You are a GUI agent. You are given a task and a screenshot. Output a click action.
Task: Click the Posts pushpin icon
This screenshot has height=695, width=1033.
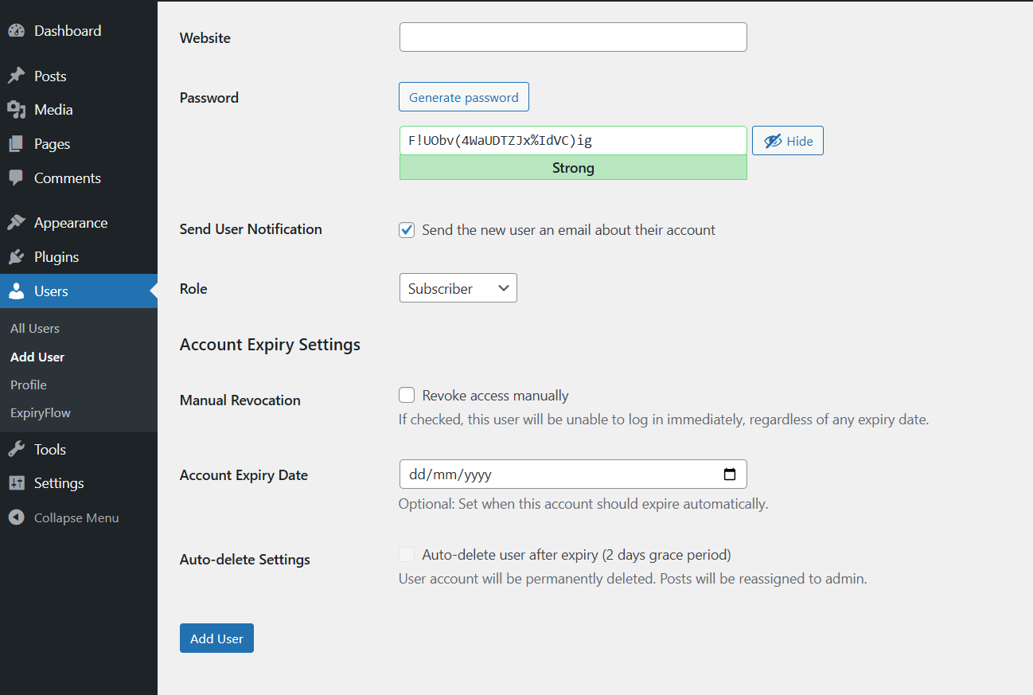16,76
